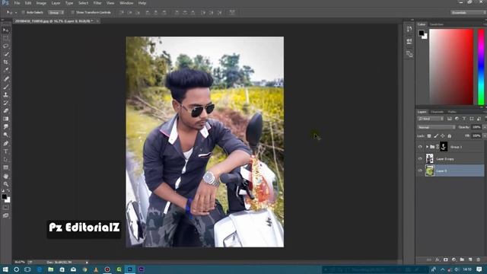Open the Fill slider arrow
This screenshot has height=274, width=487.
[x=484, y=135]
